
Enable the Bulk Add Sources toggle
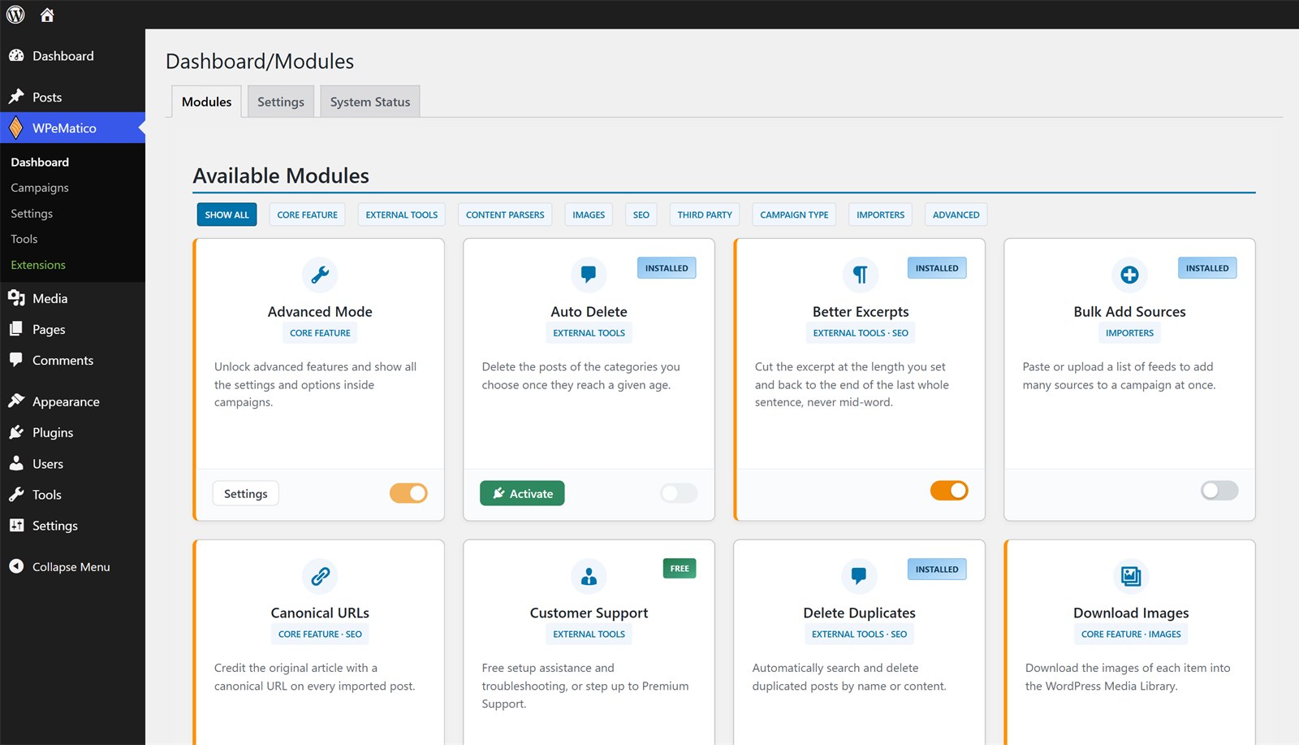(1219, 491)
